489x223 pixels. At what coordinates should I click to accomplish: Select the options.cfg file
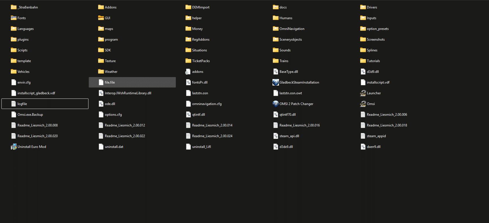113,115
